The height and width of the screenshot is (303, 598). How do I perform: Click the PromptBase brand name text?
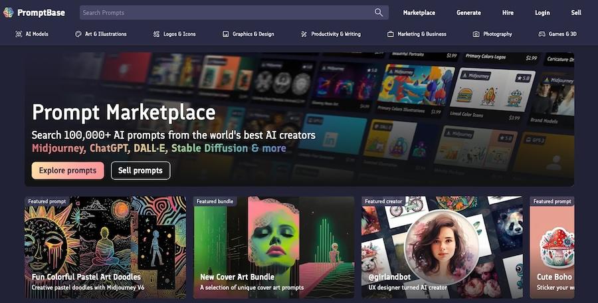[x=41, y=13]
